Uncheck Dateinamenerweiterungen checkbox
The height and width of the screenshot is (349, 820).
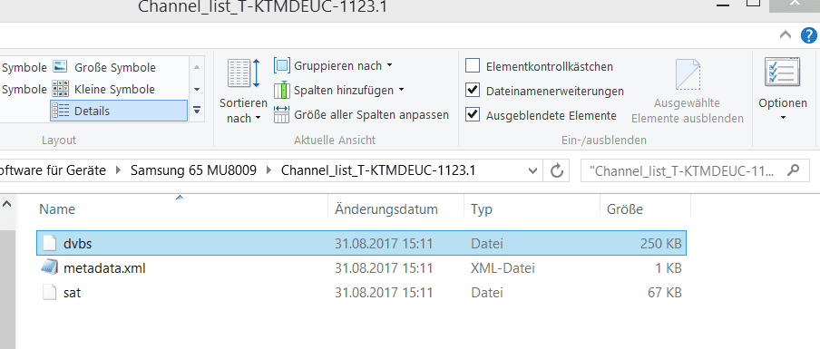click(x=473, y=91)
